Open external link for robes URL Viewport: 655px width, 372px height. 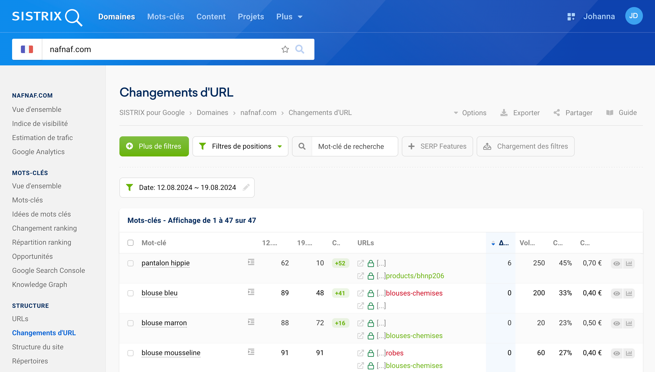361,353
